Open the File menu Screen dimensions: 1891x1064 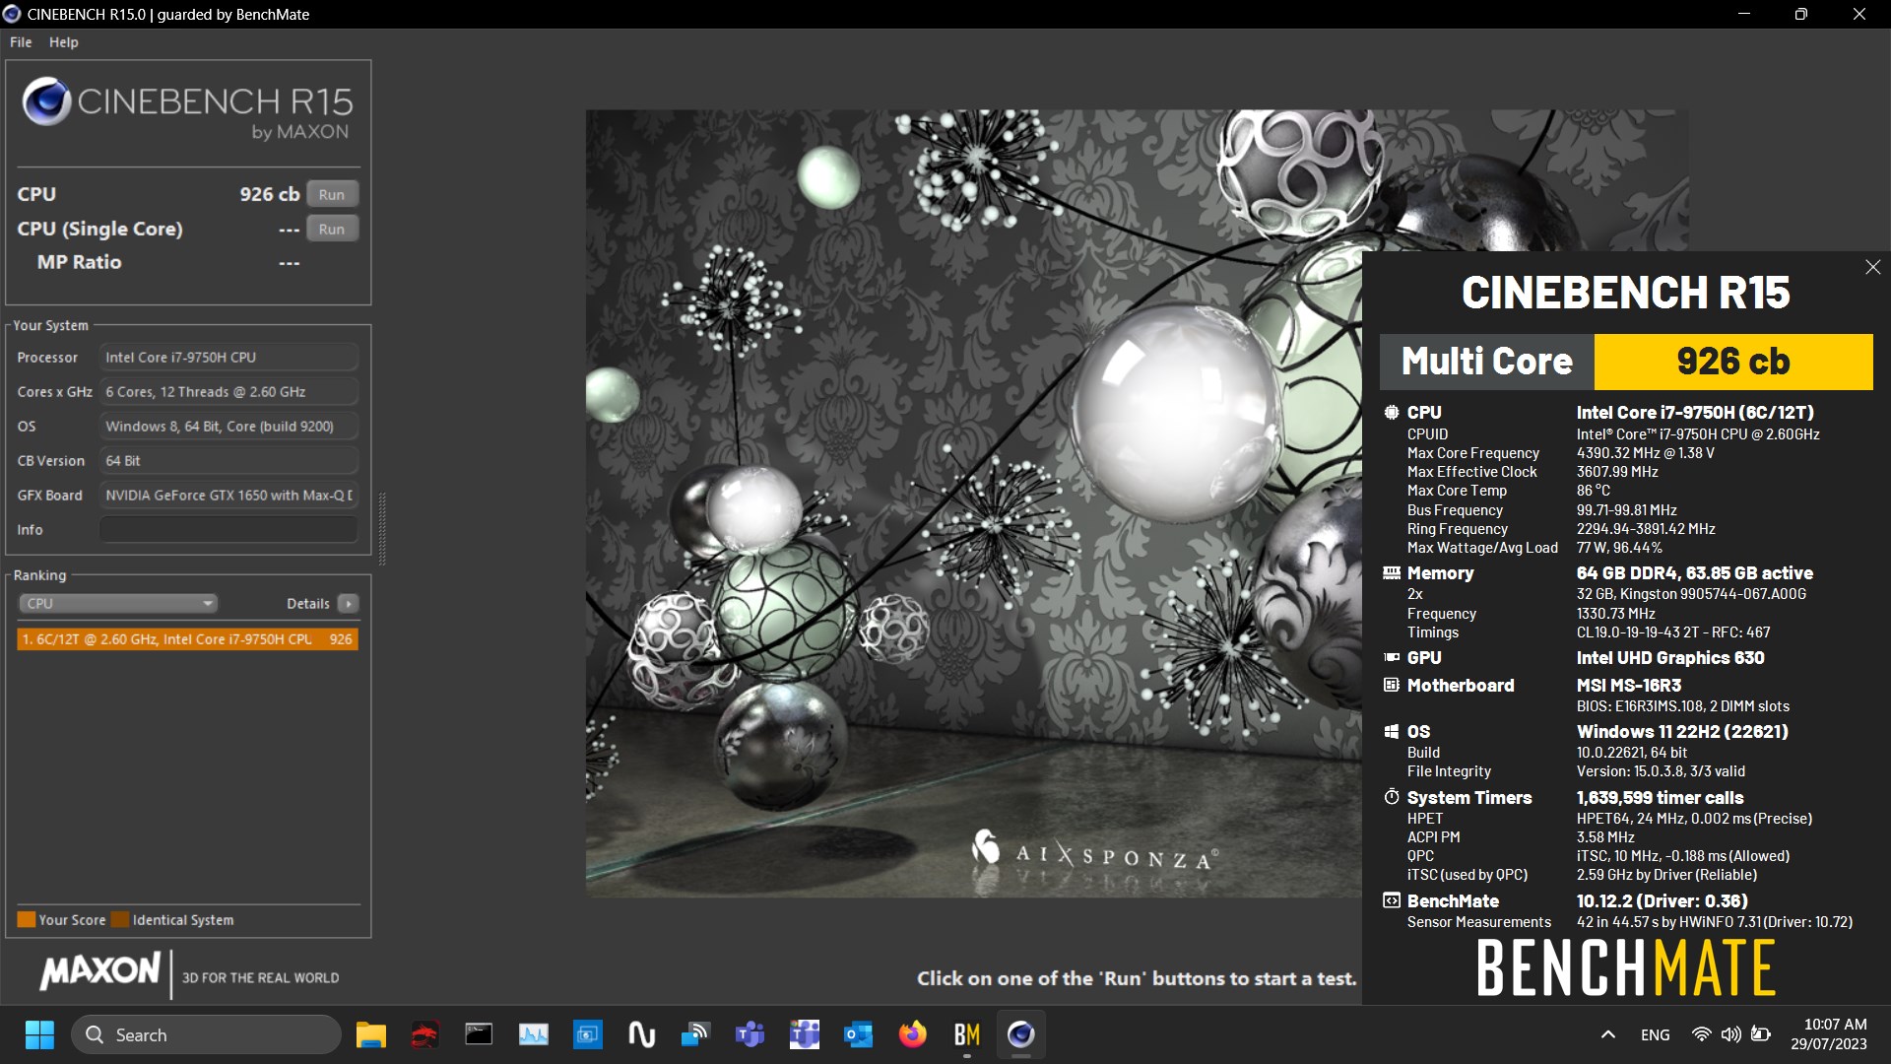click(x=21, y=42)
